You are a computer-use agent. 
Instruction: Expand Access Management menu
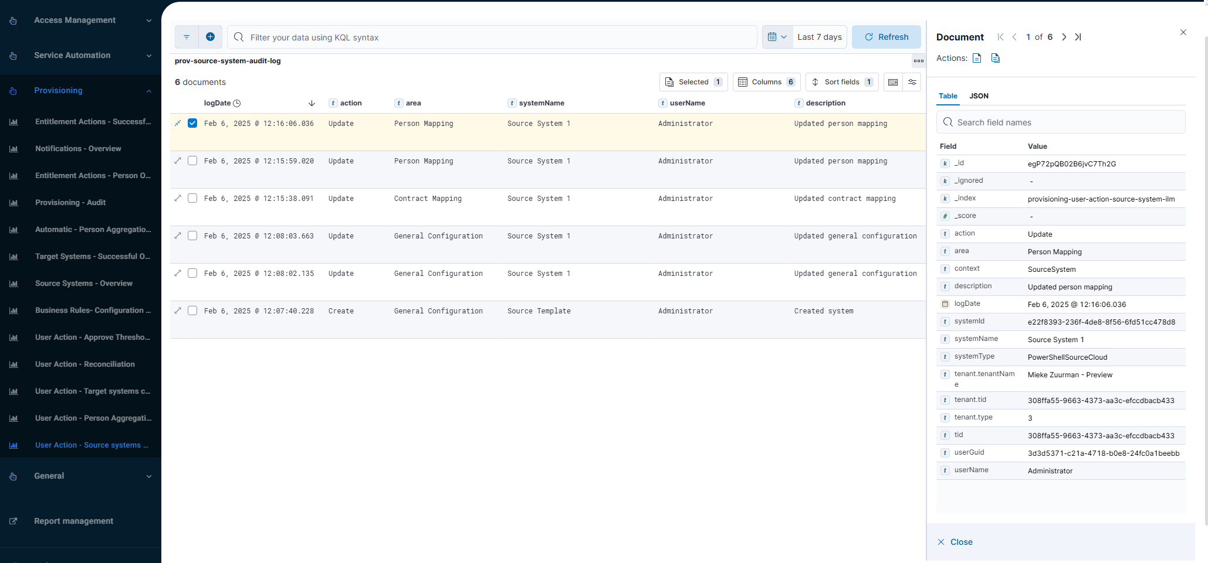(80, 20)
